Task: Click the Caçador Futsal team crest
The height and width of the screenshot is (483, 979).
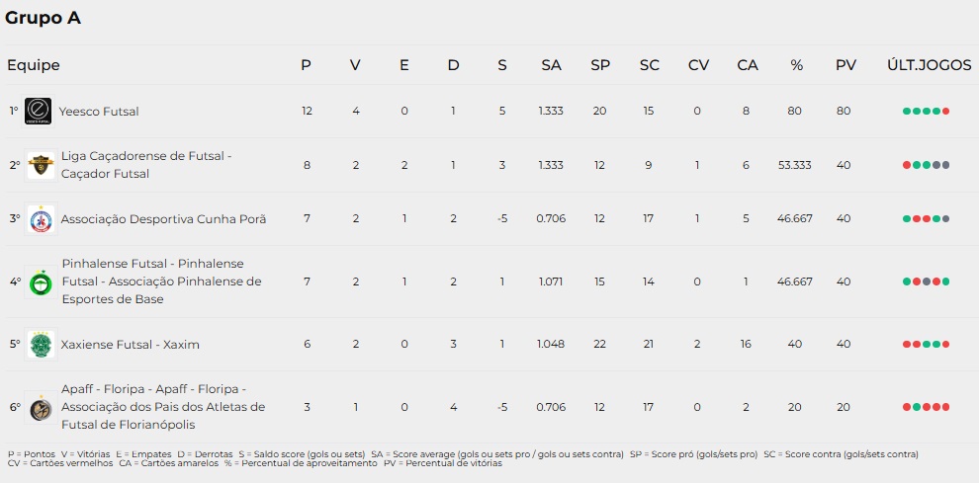Action: 41,165
